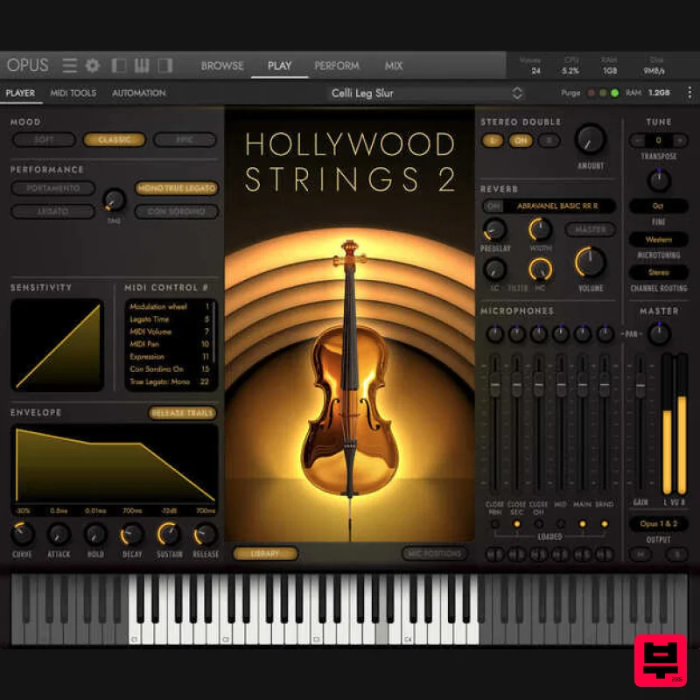The image size is (700, 700).
Task: Open the three-dot options menu beside RAM
Action: pos(689,93)
